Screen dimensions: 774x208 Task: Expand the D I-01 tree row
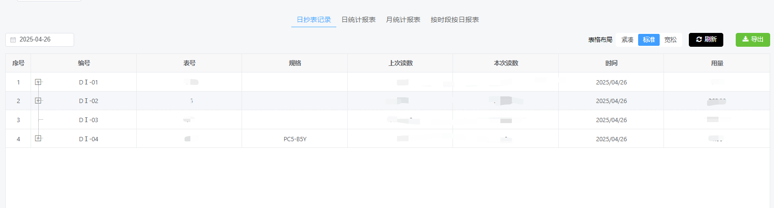tap(38, 82)
